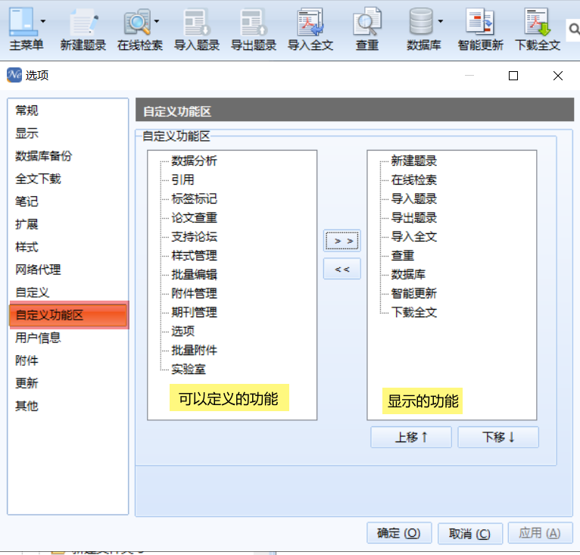Expand the 主菜单 dropdown arrow

click(x=43, y=21)
